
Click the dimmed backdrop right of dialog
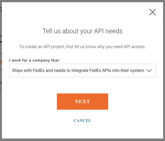coord(164,74)
